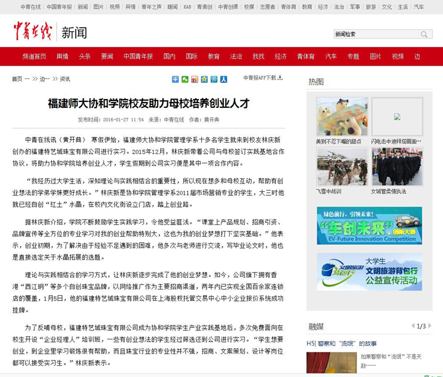The height and width of the screenshot is (377, 443).
Task: Click 青年之声 in top gray bar
Action: click(x=151, y=6)
